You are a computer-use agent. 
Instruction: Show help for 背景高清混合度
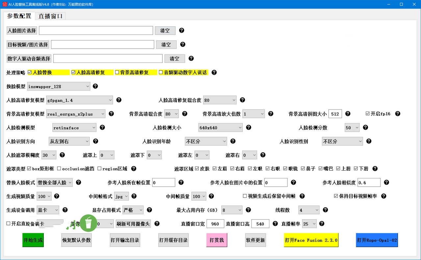pos(185,114)
